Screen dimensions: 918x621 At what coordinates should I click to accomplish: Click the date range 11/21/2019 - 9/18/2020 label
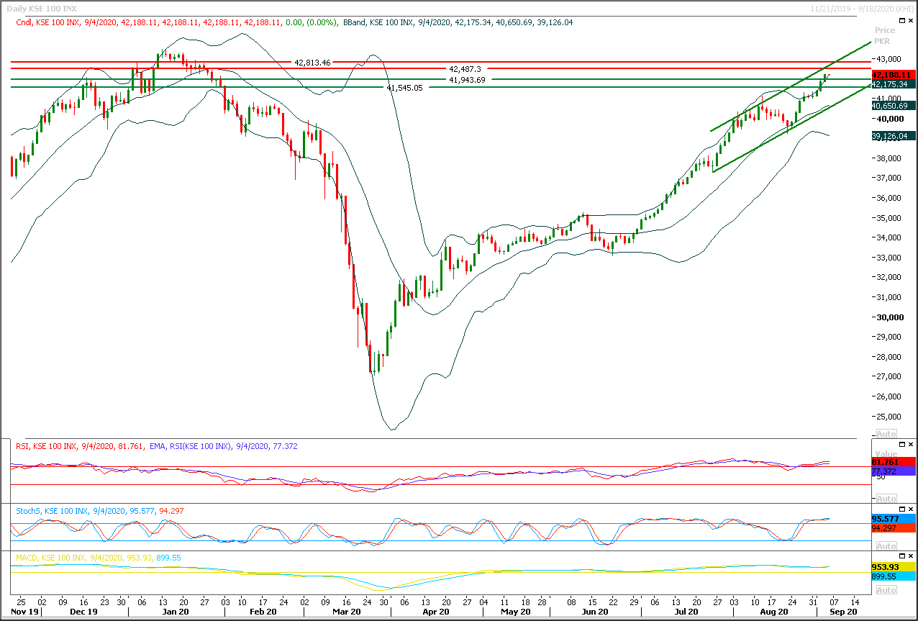(x=862, y=8)
